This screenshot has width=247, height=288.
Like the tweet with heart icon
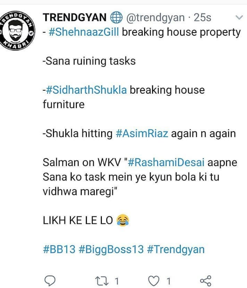pyautogui.click(x=154, y=281)
